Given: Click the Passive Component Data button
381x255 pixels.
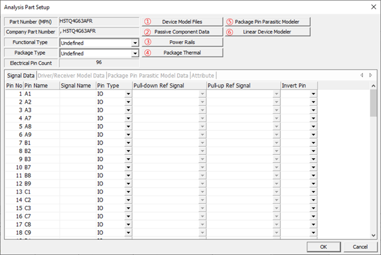Looking at the screenshot, I should 182,32.
